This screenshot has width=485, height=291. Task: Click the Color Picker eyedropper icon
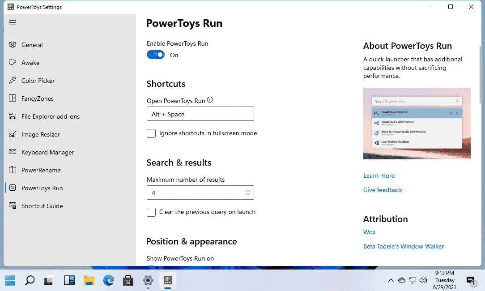[13, 81]
